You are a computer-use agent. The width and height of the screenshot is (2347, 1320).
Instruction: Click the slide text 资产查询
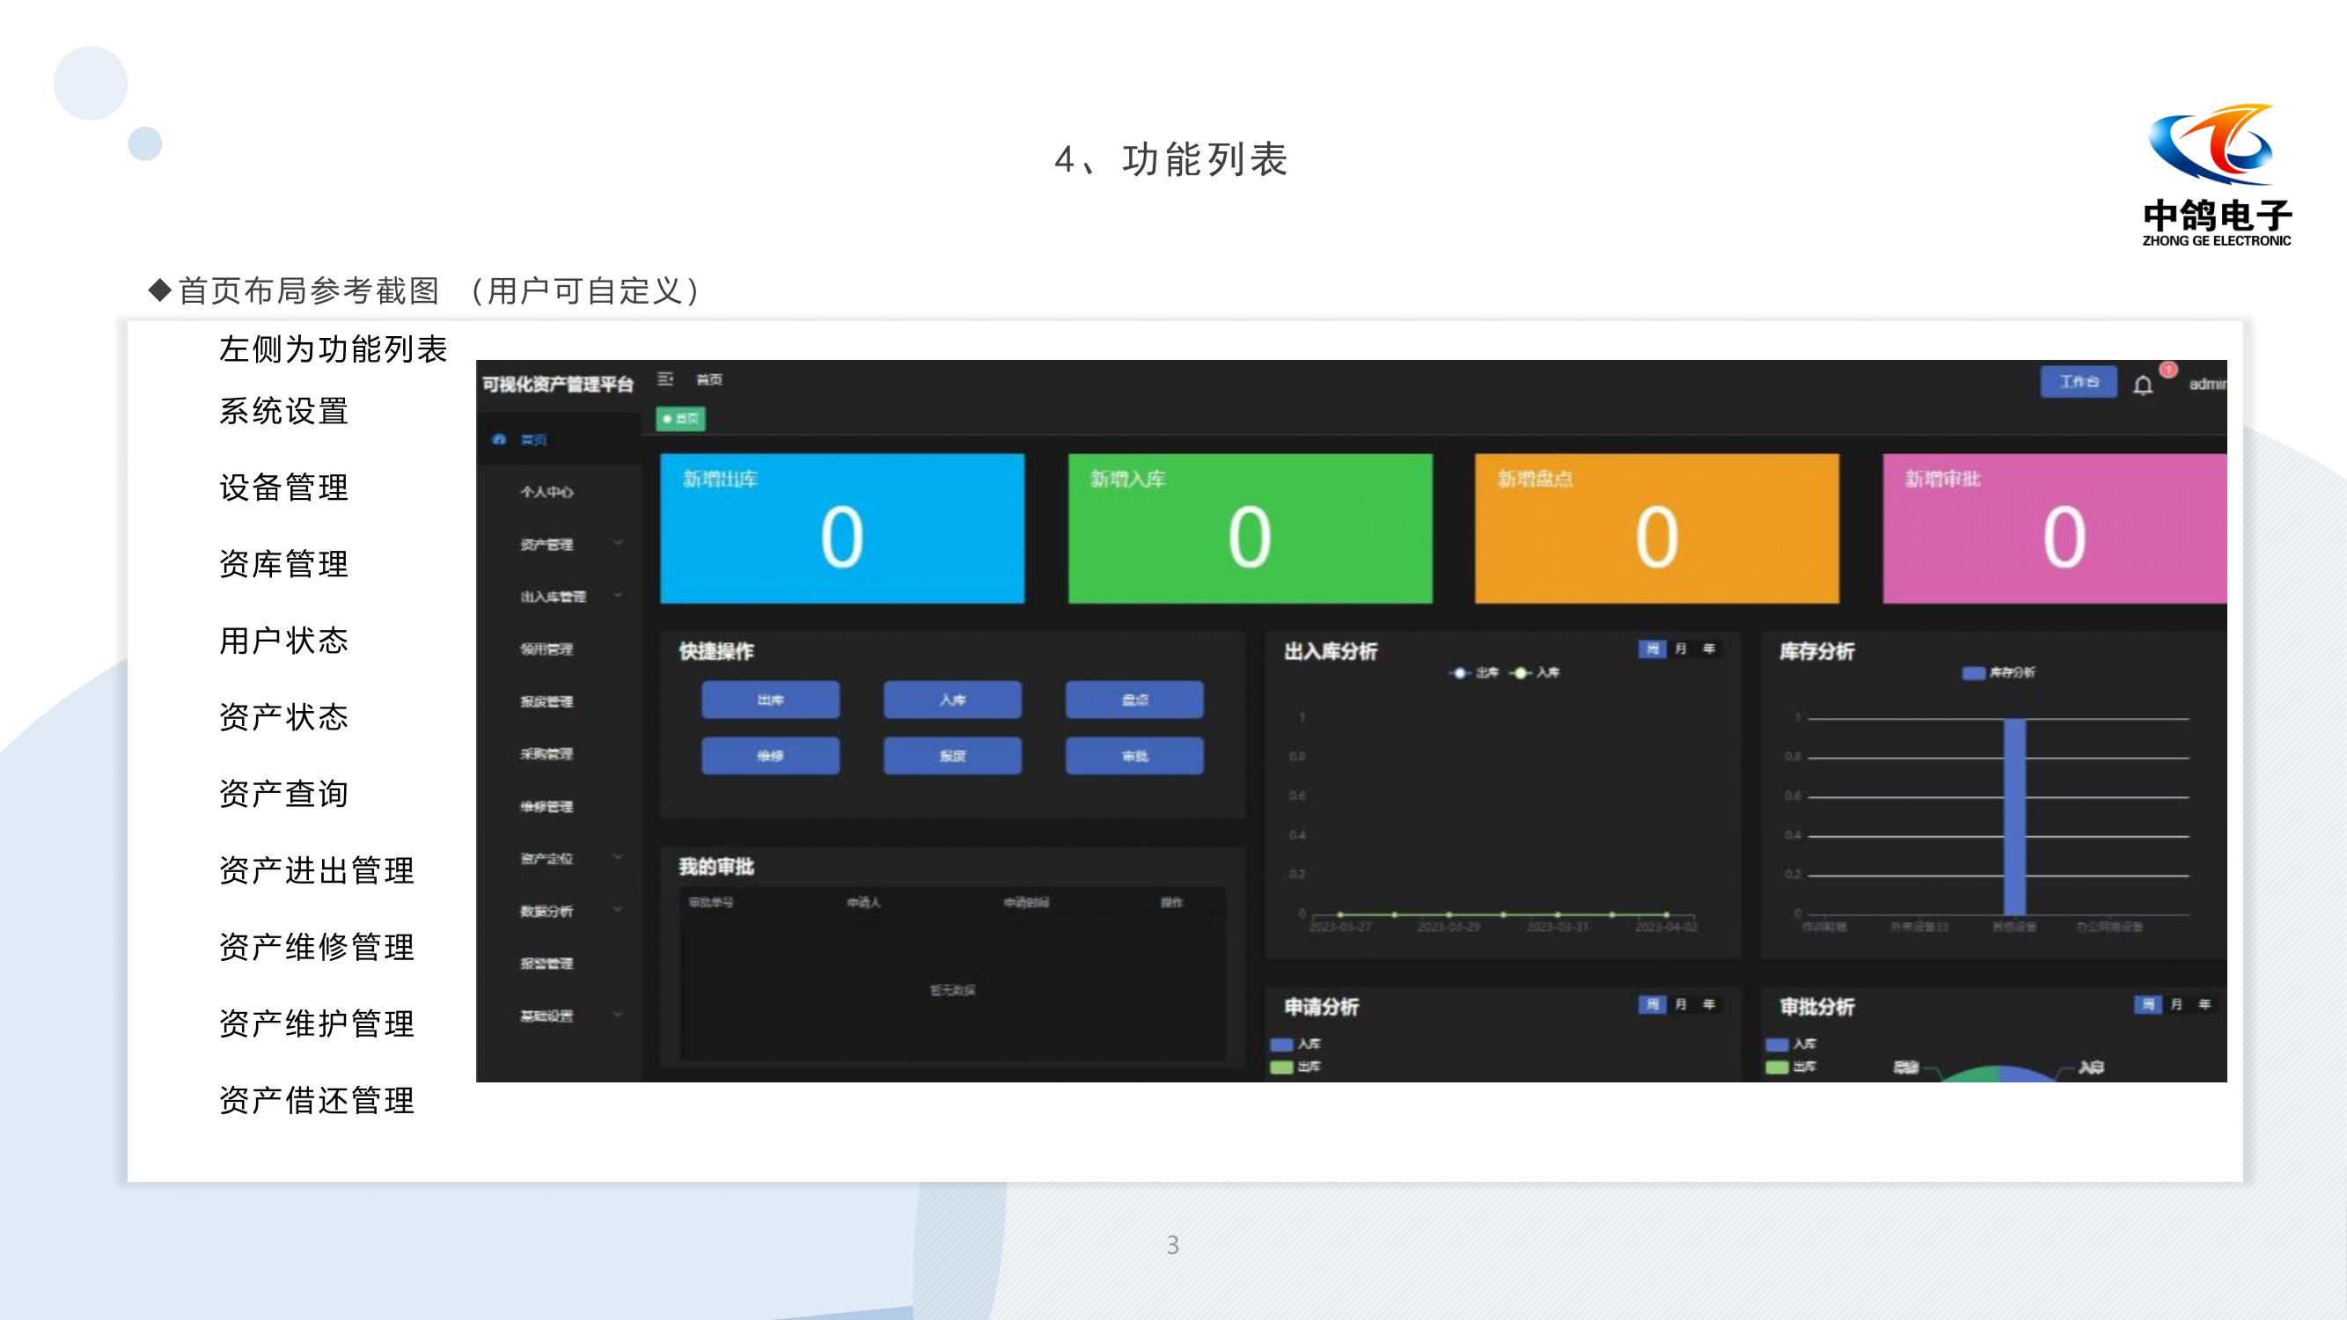click(284, 794)
